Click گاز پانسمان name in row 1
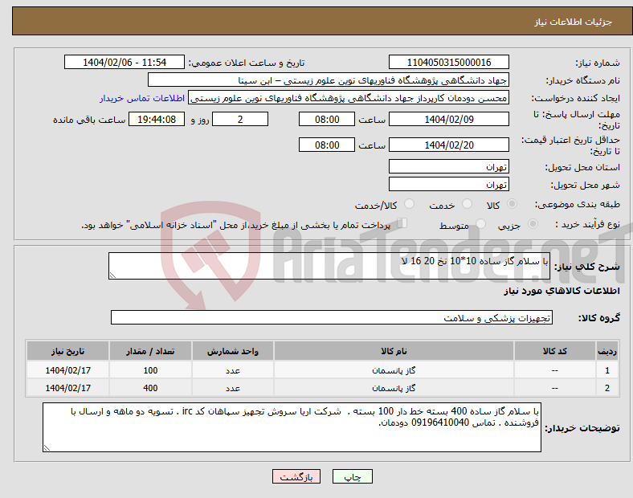 tap(394, 370)
